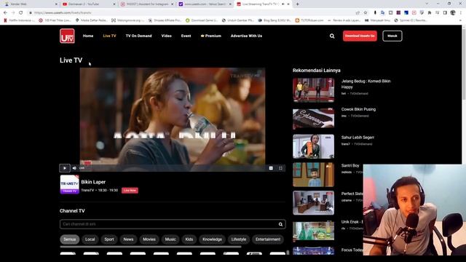Switch to the Sender Web tab
Image resolution: width=466 pixels, height=262 pixels.
(30, 4)
